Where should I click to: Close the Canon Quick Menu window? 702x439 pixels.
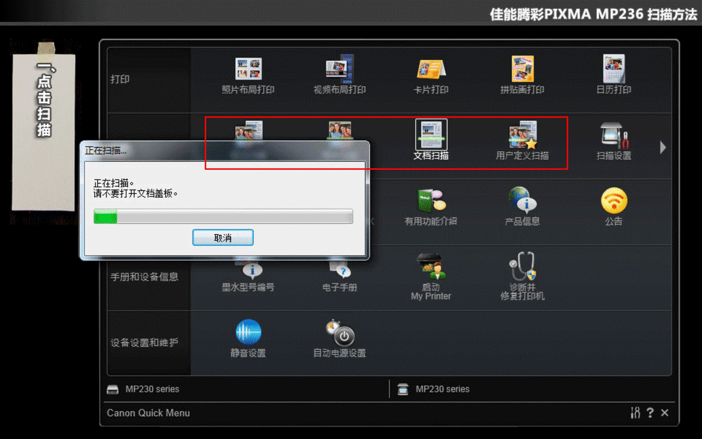[665, 413]
